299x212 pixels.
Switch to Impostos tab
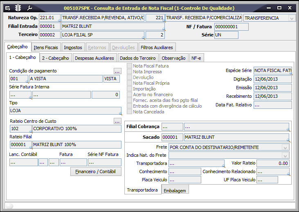[73, 47]
